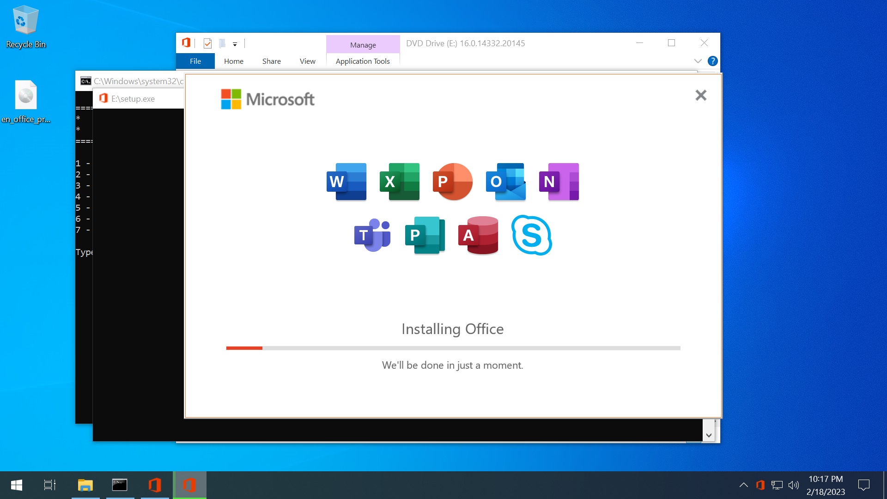Viewport: 887px width, 499px height.
Task: Open the Windows Start menu
Action: 17,485
